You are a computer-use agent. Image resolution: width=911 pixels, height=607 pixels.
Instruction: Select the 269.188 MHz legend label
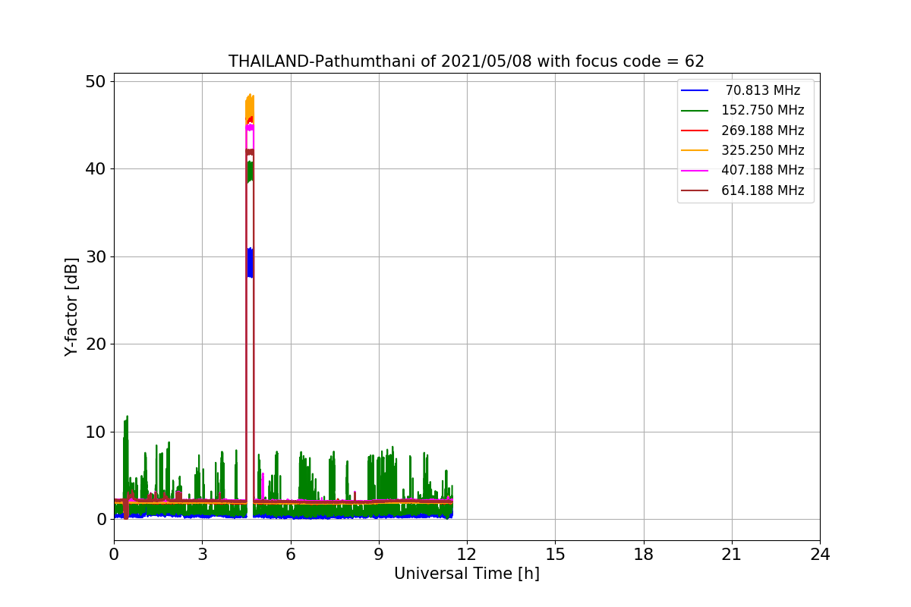763,131
